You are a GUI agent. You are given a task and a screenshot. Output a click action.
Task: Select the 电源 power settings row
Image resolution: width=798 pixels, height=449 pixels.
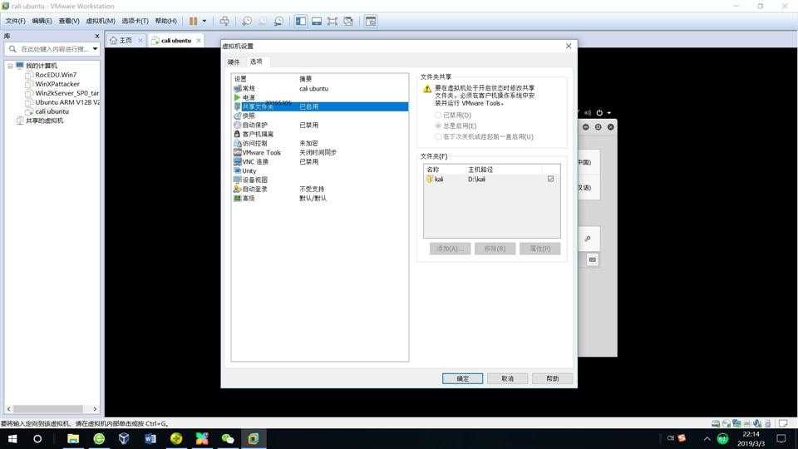coord(320,98)
